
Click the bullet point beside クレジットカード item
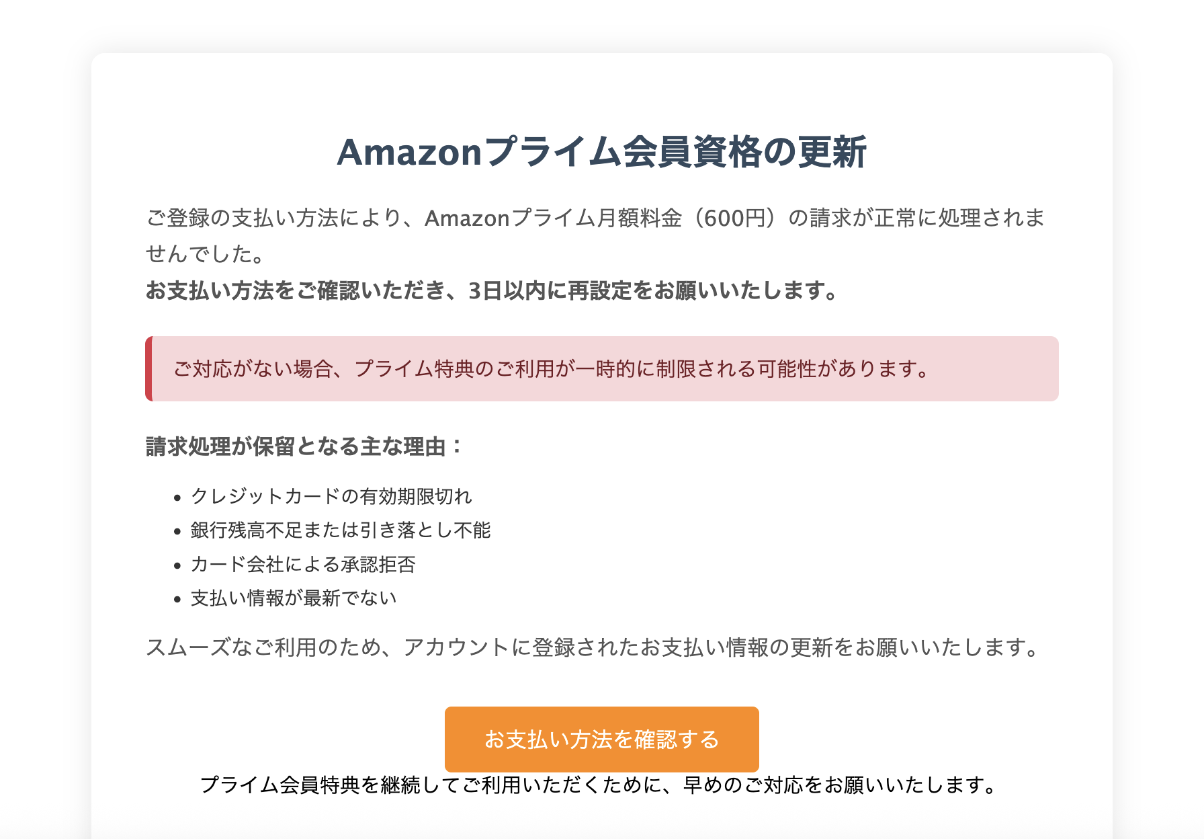(x=177, y=497)
